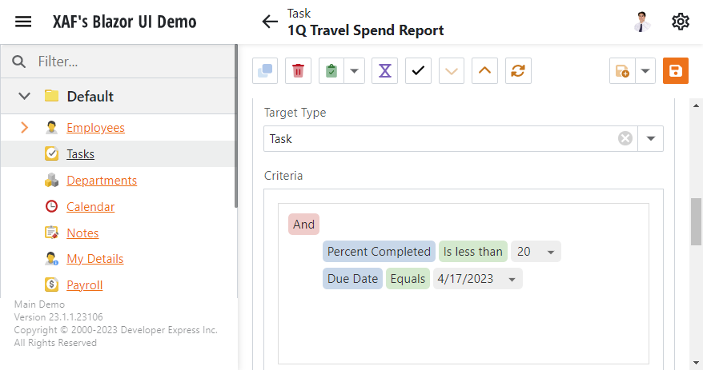Click the green clipboard status icon
Image resolution: width=703 pixels, height=370 pixels.
tap(331, 70)
